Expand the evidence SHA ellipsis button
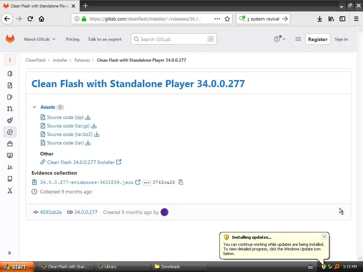This screenshot has height=272, width=363. pos(146,182)
